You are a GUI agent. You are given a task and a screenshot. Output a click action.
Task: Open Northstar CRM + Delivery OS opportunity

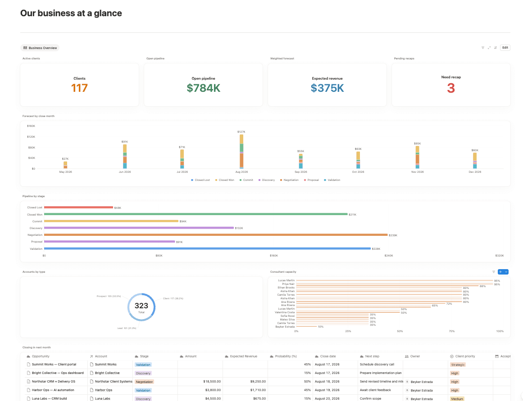click(x=53, y=381)
